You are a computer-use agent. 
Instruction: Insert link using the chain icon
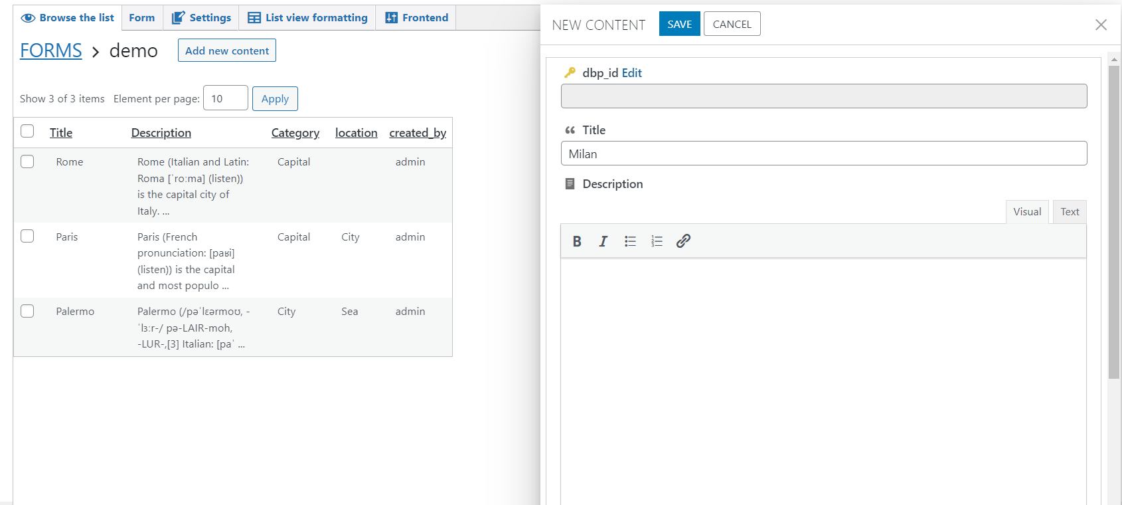coord(683,241)
